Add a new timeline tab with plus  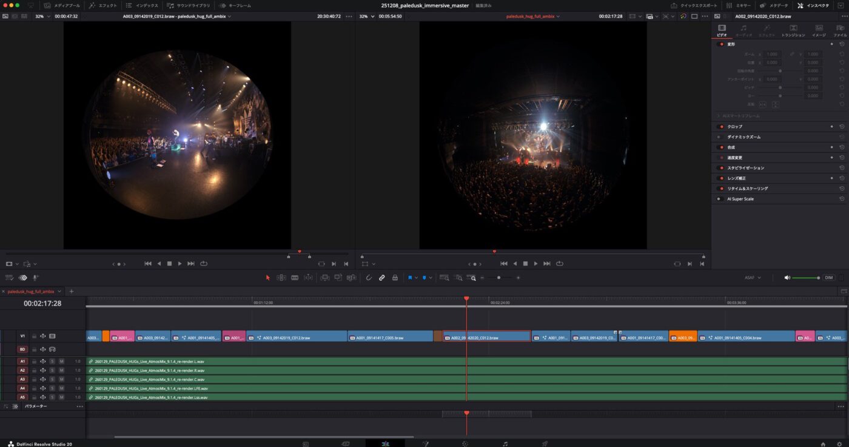pyautogui.click(x=71, y=291)
